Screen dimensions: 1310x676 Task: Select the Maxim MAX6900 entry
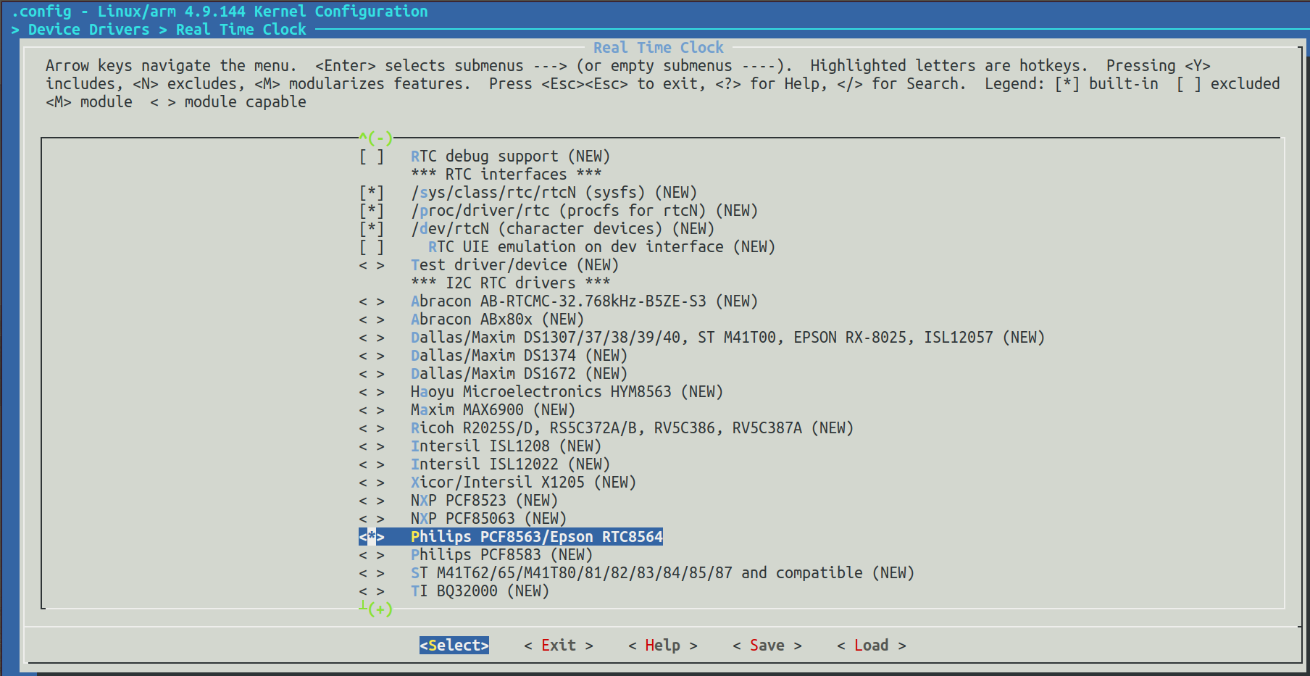coord(493,410)
